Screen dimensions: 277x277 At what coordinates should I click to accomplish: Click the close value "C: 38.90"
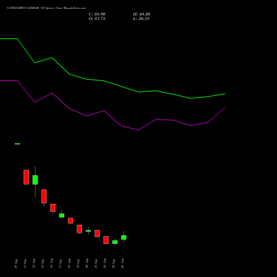click(97, 14)
